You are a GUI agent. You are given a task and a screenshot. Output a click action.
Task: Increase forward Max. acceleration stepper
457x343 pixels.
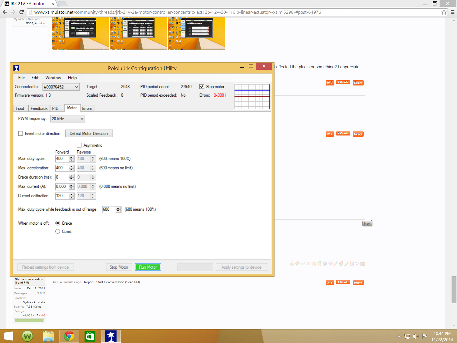pos(71,167)
